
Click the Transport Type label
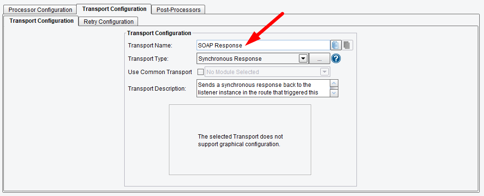148,59
